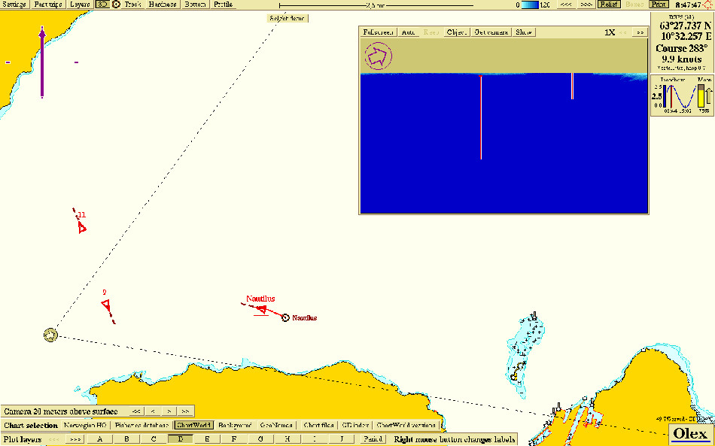Open the CD index option
This screenshot has width=715, height=446.
(x=354, y=426)
